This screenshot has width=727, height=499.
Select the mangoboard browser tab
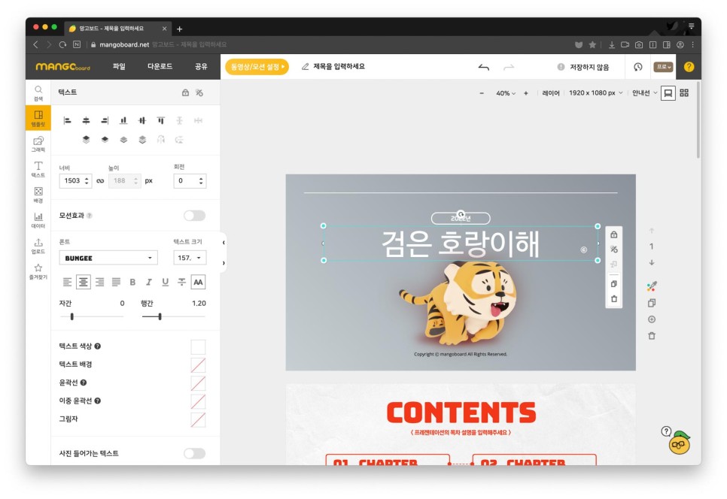tap(117, 29)
